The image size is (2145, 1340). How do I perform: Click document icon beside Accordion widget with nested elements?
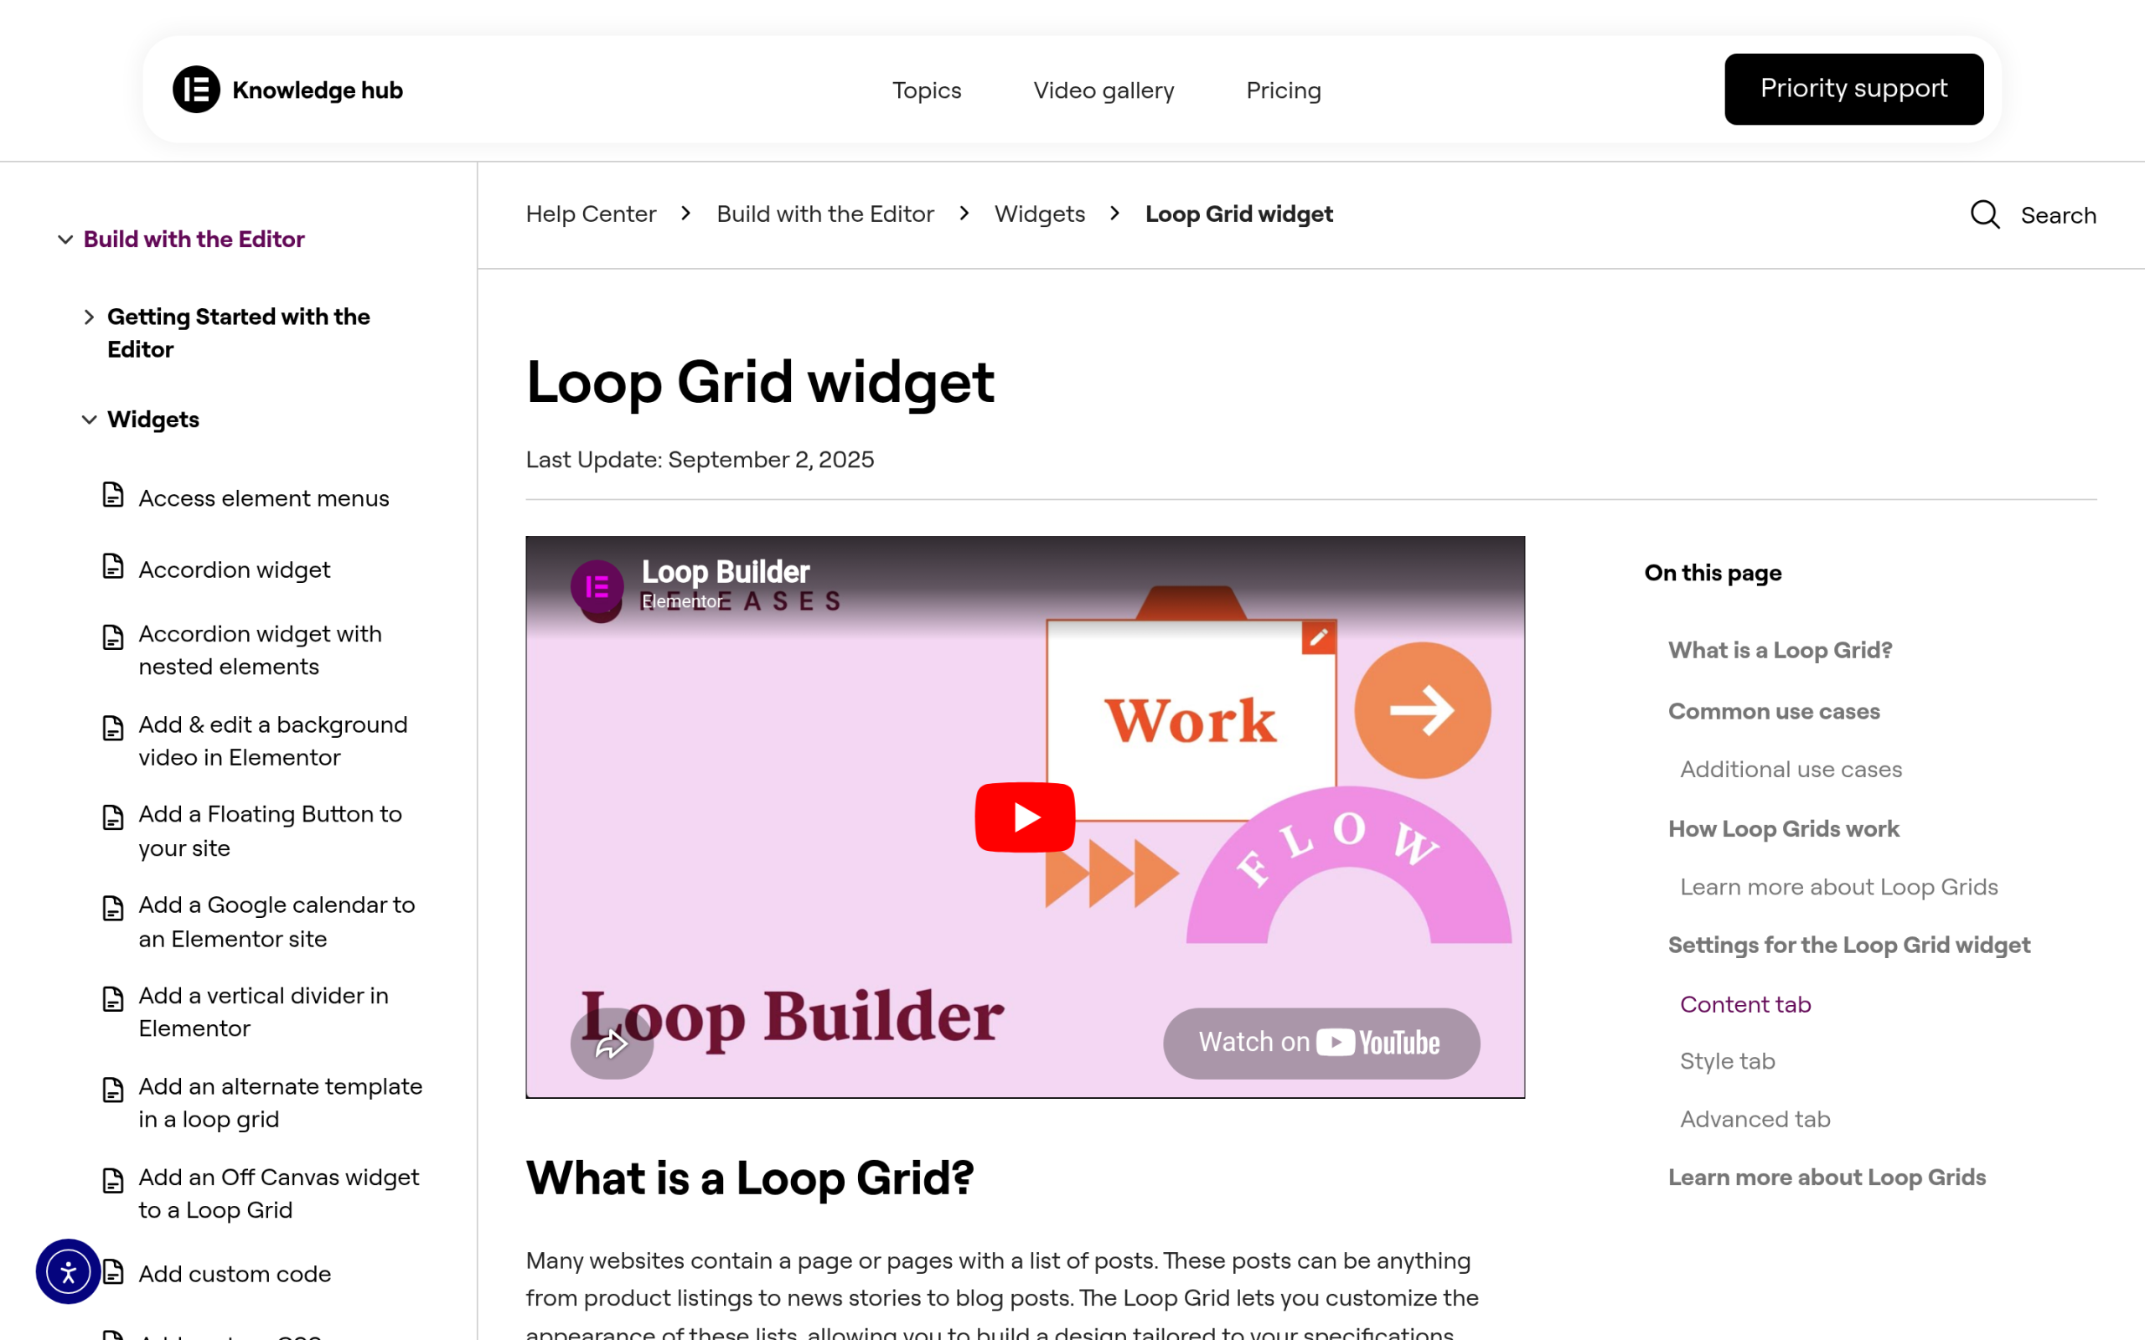pos(112,637)
